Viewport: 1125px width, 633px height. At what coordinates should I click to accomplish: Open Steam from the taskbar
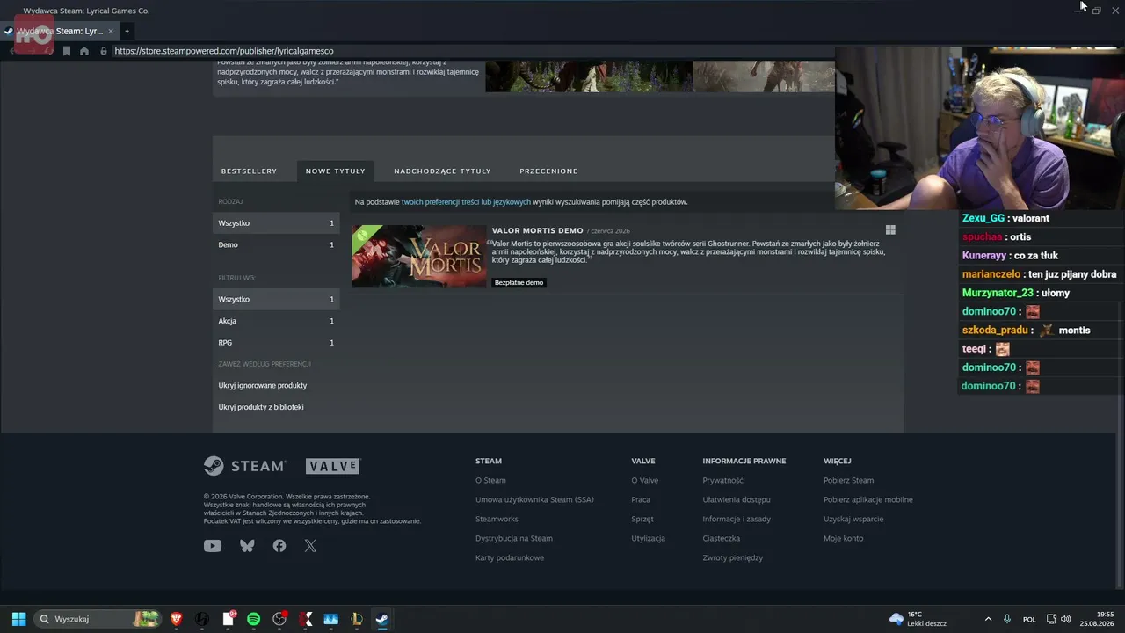pos(381,619)
